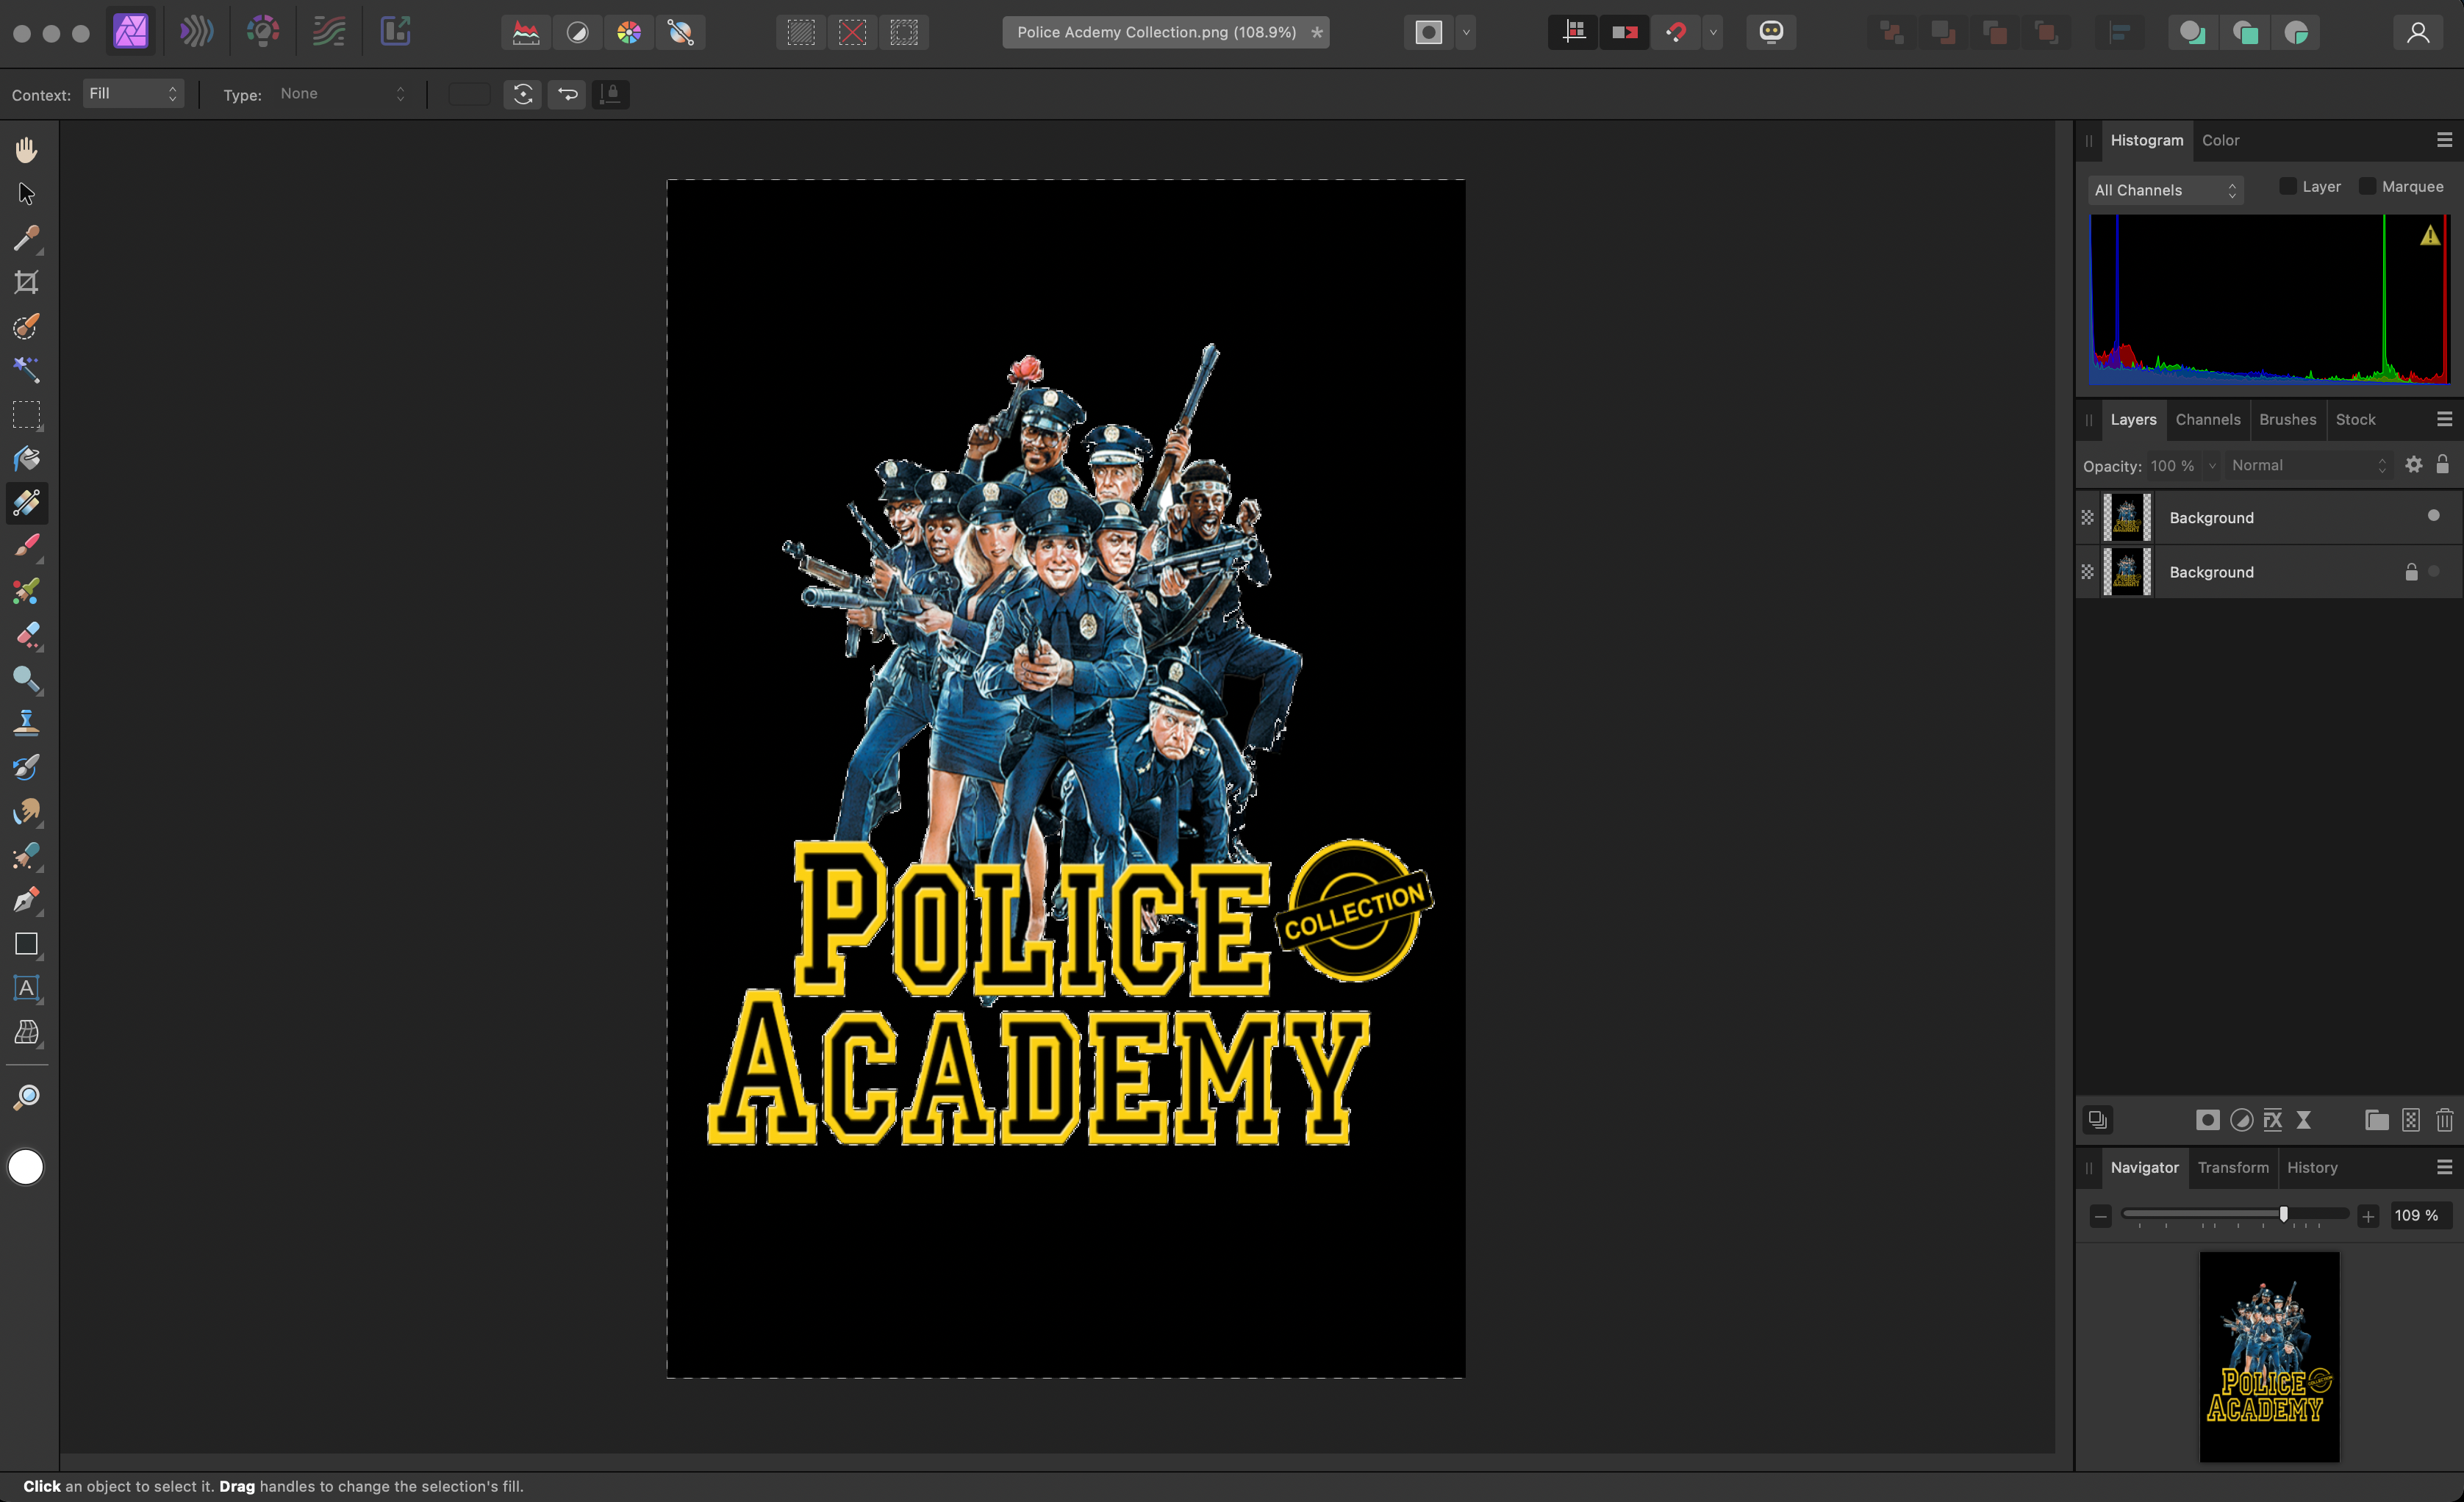The height and width of the screenshot is (1502, 2464).
Task: Expand the snapping options arrow
Action: click(1713, 33)
